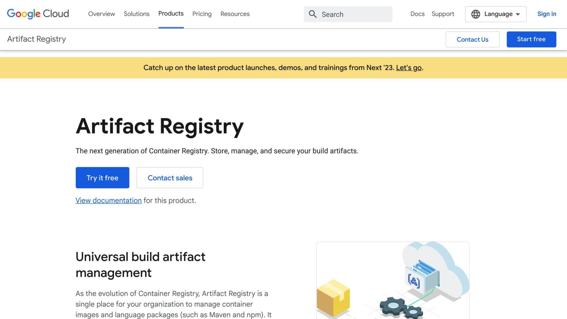Open the View documentation link

click(x=109, y=200)
